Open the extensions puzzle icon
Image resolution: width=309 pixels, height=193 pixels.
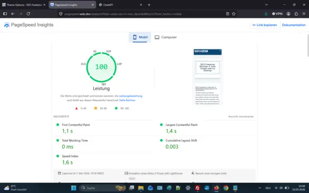coord(296,14)
